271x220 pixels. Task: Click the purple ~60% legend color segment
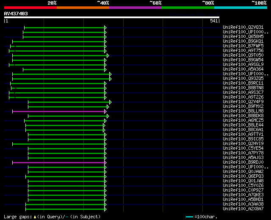[135, 8]
